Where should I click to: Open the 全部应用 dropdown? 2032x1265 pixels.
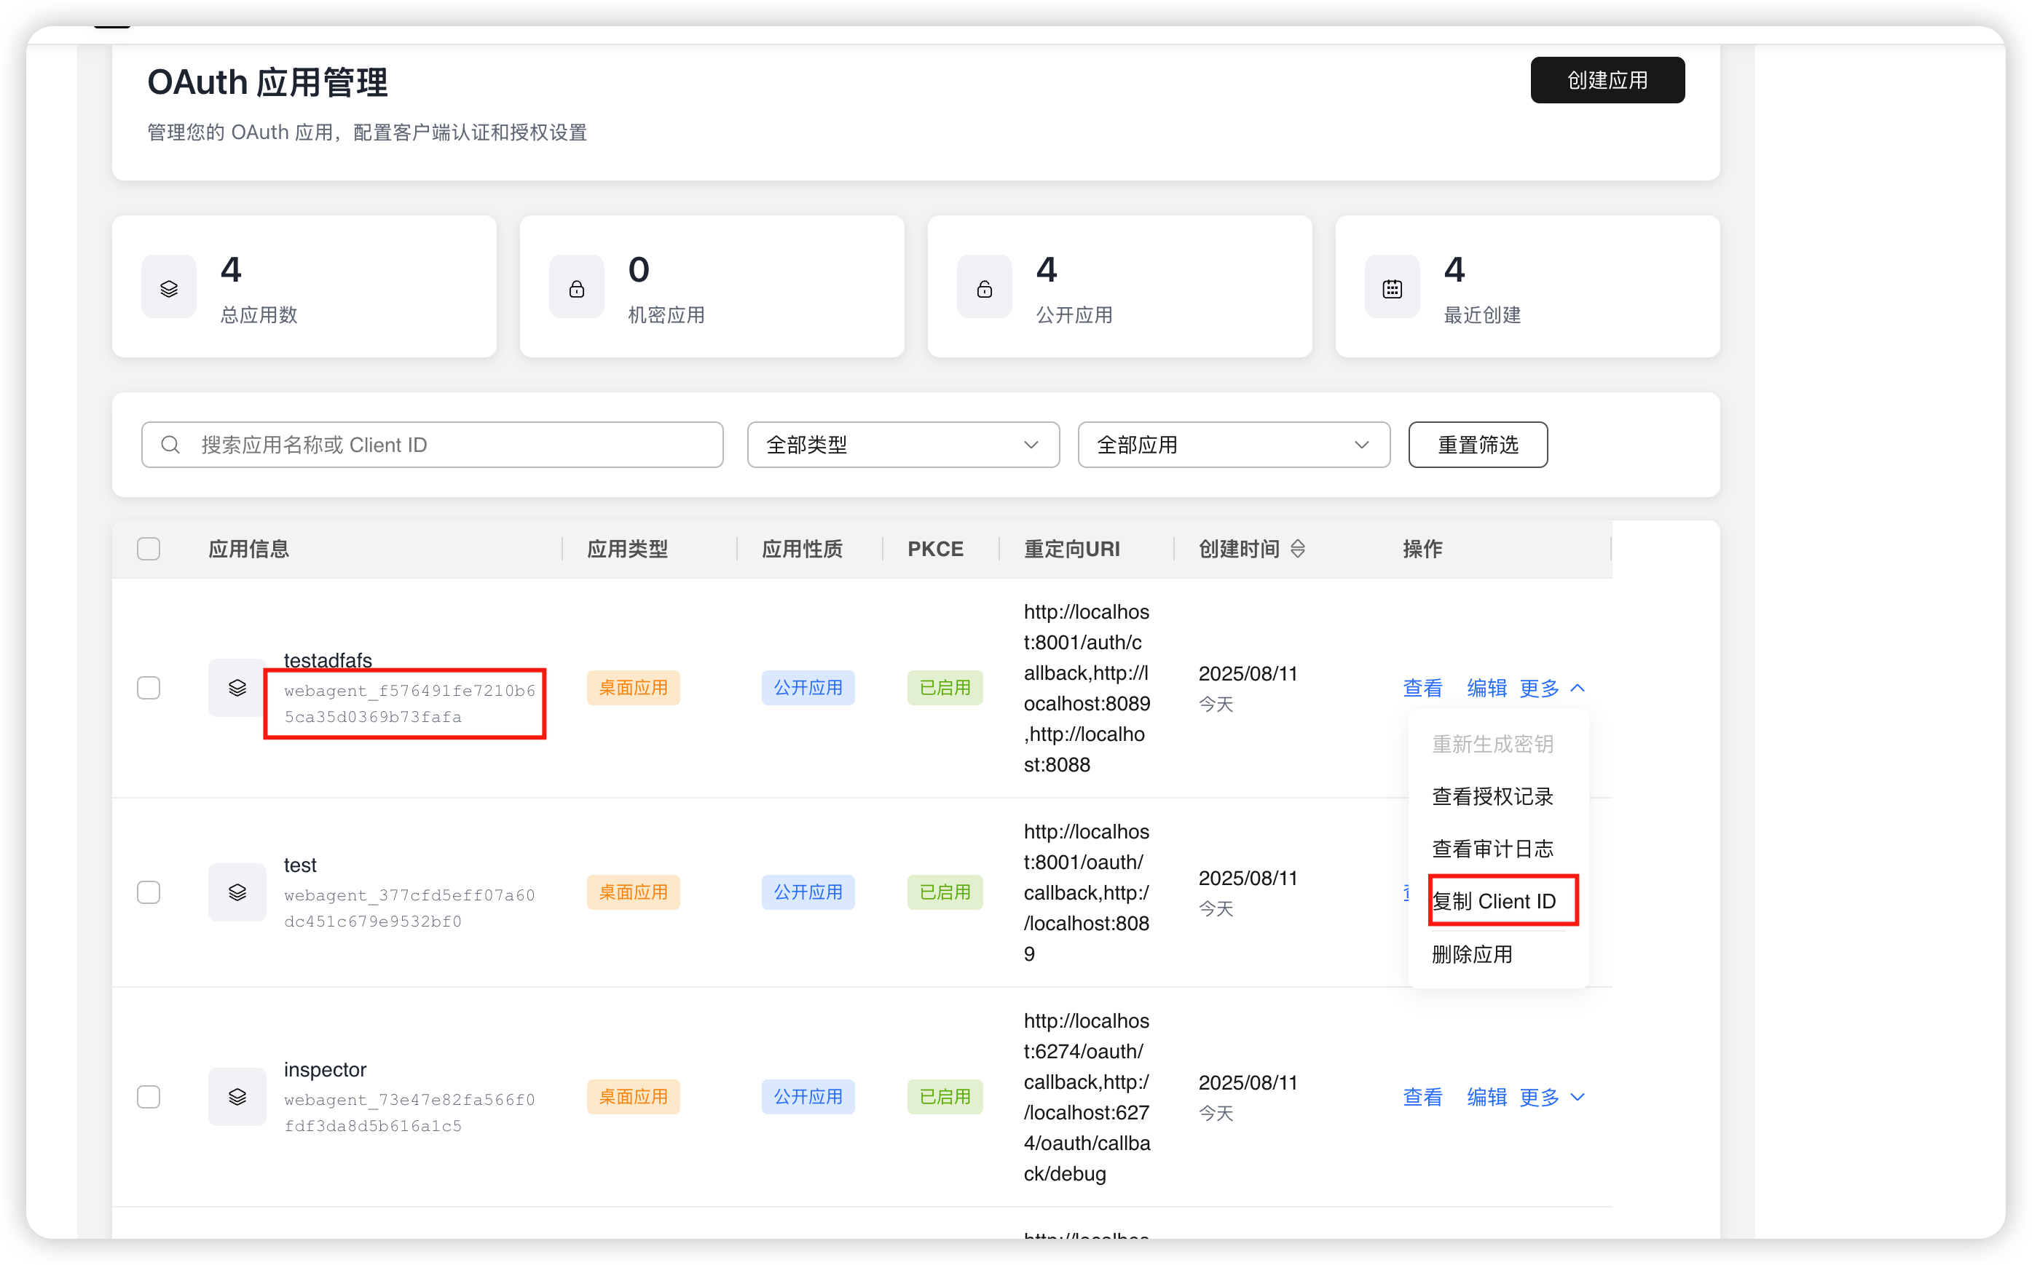coord(1234,444)
